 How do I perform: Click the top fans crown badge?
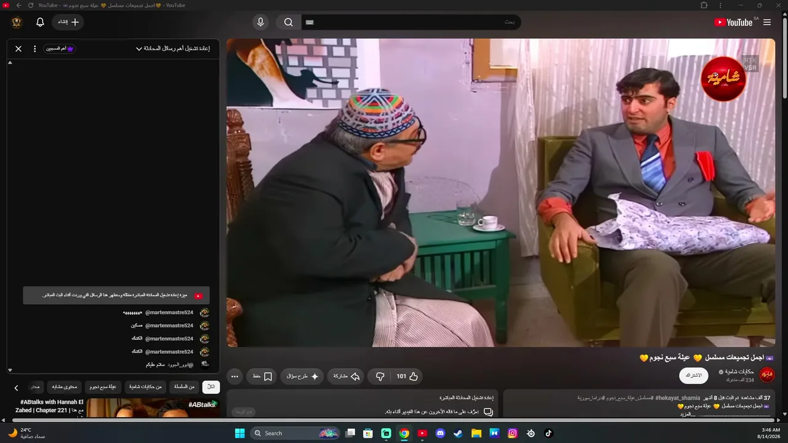click(60, 49)
